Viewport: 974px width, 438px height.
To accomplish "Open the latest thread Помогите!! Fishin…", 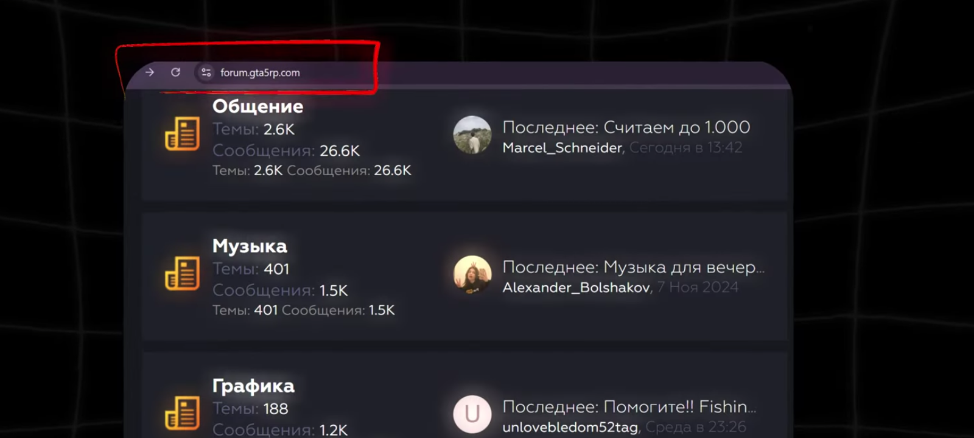I will (680, 406).
